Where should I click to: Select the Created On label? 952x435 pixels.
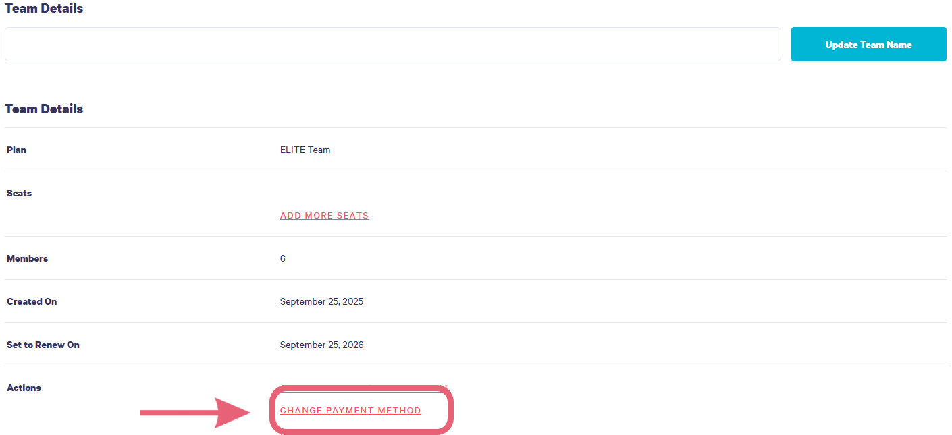click(32, 301)
